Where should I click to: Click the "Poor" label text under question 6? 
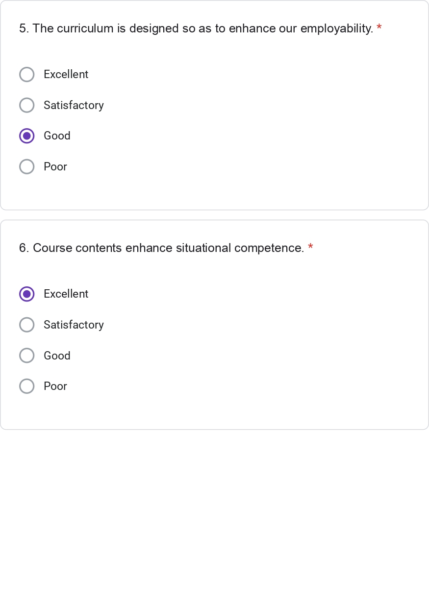click(x=55, y=387)
